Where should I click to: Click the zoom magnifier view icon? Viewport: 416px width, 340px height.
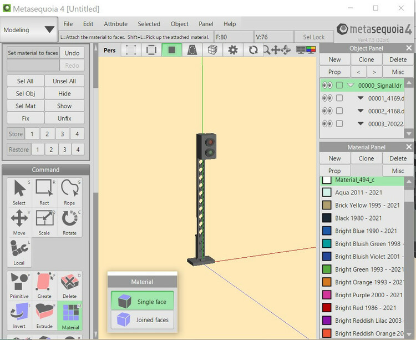click(x=266, y=50)
